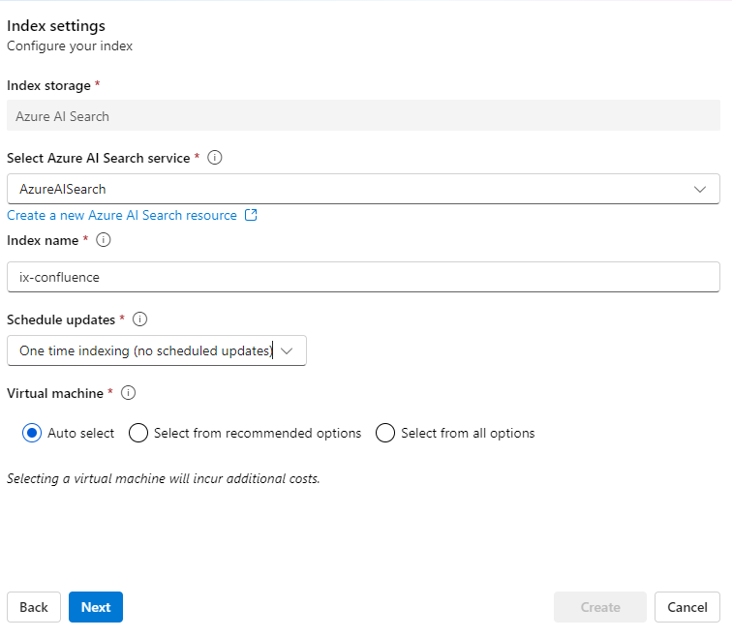Open the AzureAISearch service dropdown
The image size is (732, 638).
[363, 189]
